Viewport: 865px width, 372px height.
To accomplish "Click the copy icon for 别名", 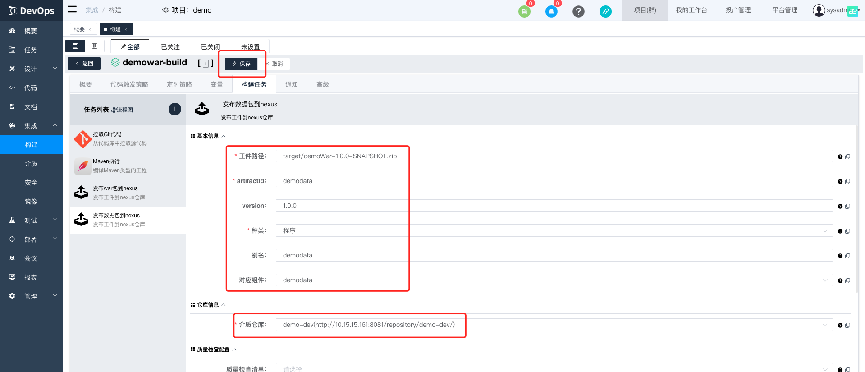I will tap(847, 256).
